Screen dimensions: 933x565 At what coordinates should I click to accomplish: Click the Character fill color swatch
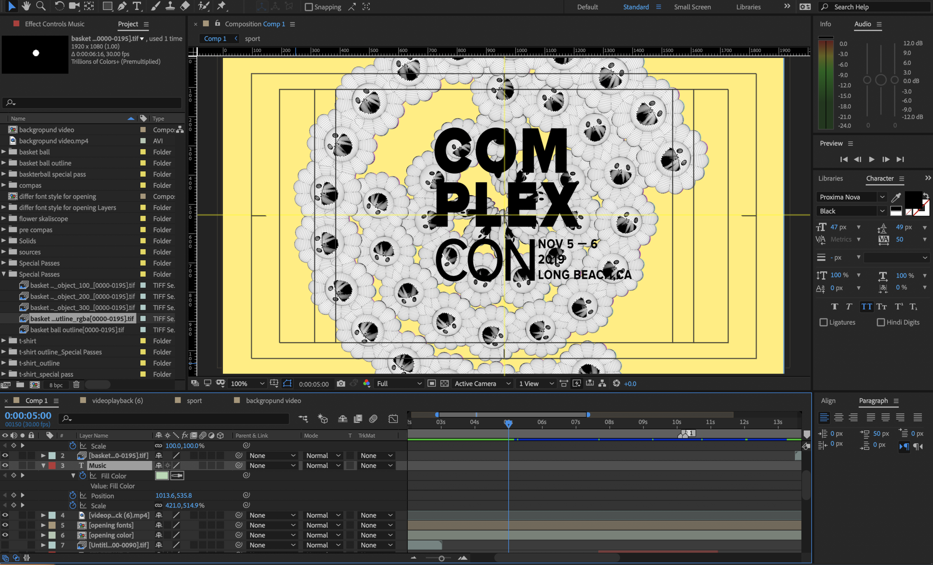tap(913, 199)
